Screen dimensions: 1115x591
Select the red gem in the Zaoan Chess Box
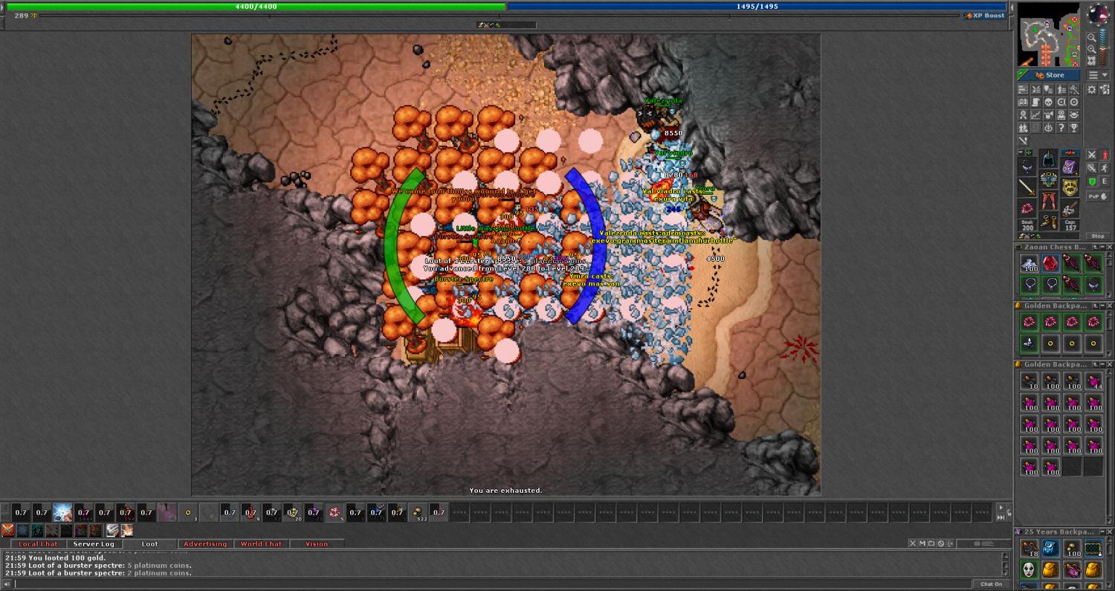tap(1050, 263)
